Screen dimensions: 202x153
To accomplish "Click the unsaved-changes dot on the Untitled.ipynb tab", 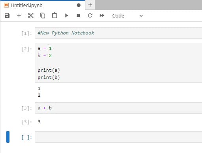I will (x=79, y=5).
